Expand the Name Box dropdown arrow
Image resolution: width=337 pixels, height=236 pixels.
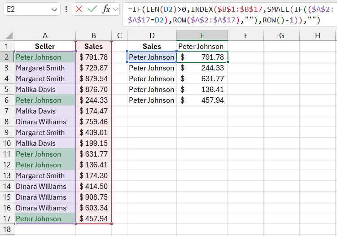point(54,10)
